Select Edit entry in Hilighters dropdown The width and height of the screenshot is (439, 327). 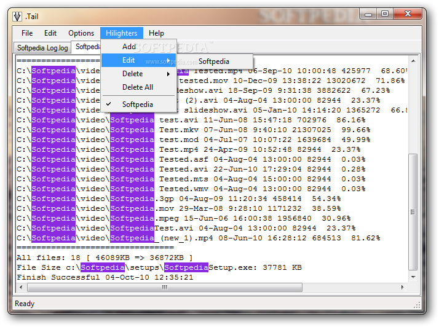138,60
